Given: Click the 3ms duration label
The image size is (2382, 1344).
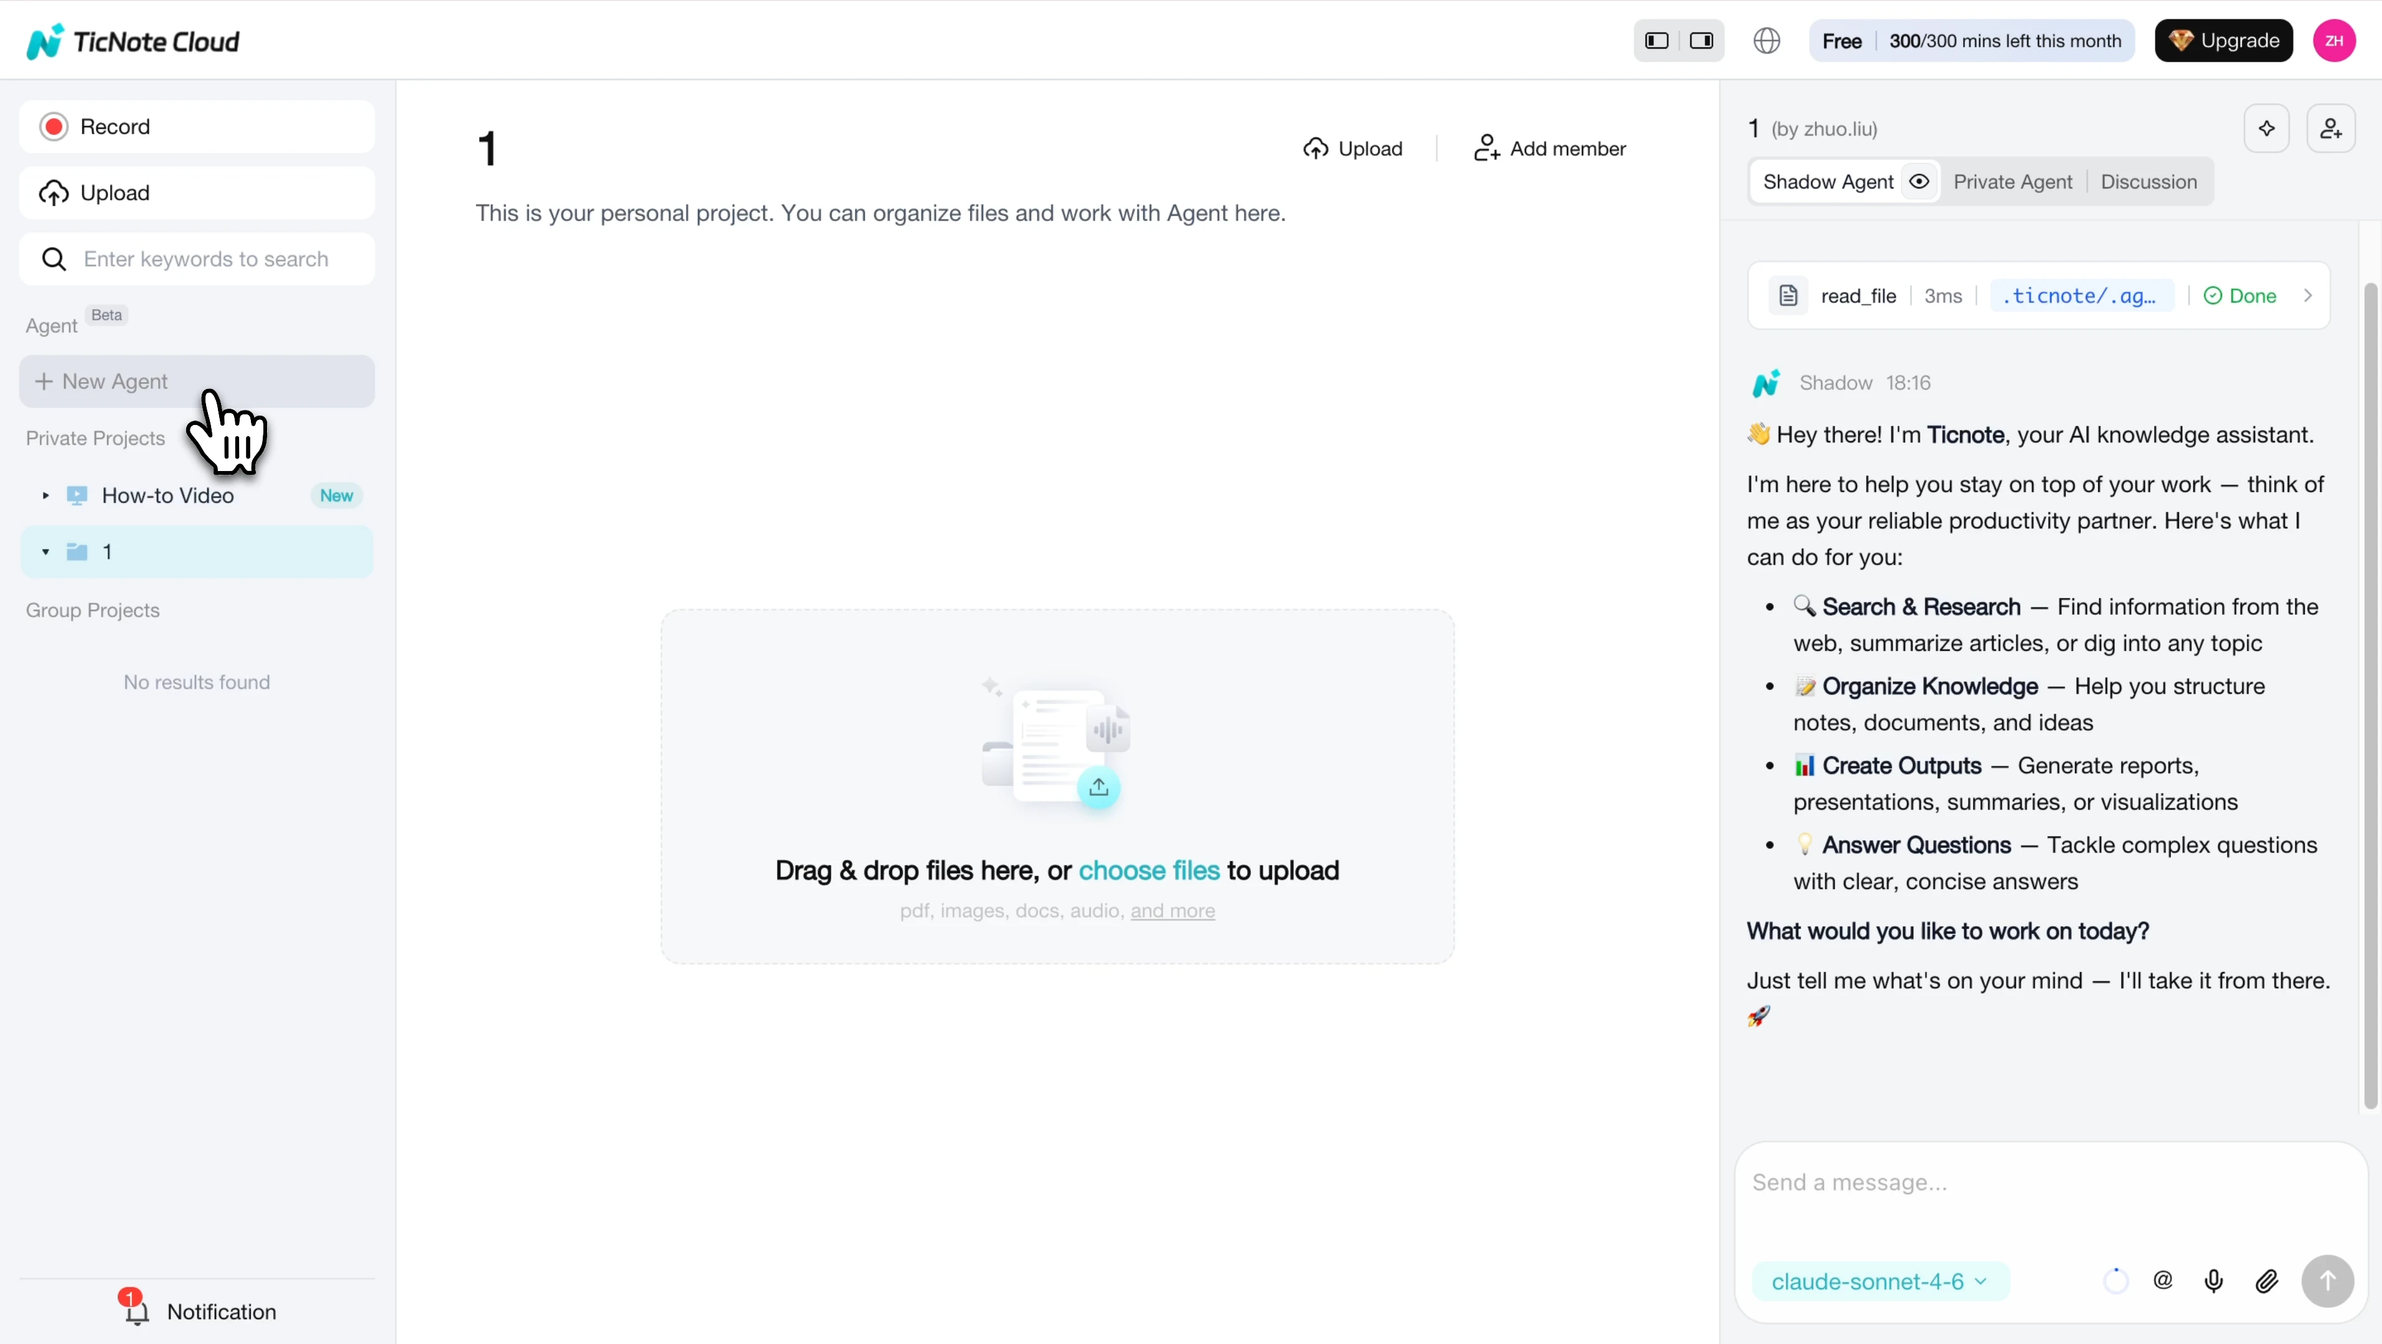Looking at the screenshot, I should 1943,296.
